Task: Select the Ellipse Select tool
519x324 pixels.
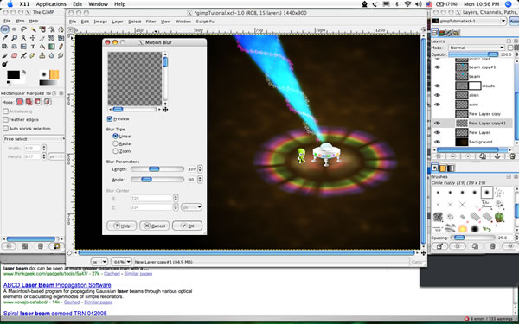Action: click(x=14, y=29)
